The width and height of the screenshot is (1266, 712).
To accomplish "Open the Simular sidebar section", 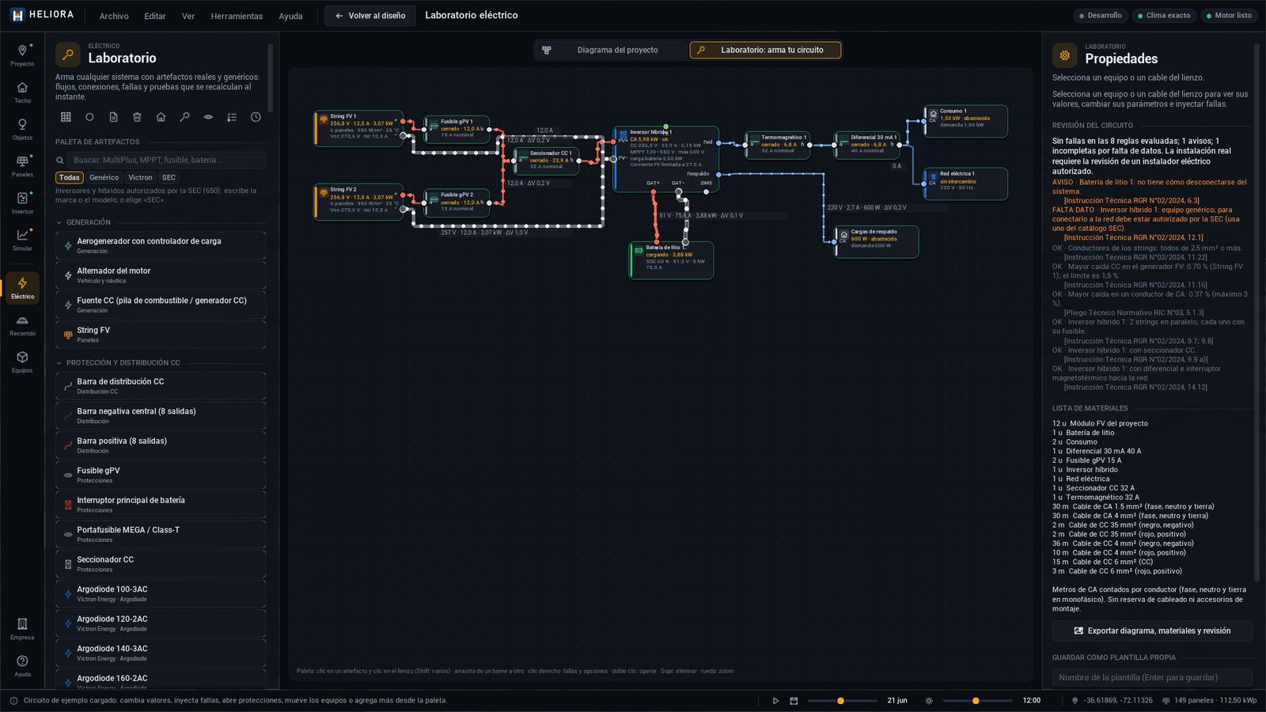I will (x=22, y=240).
